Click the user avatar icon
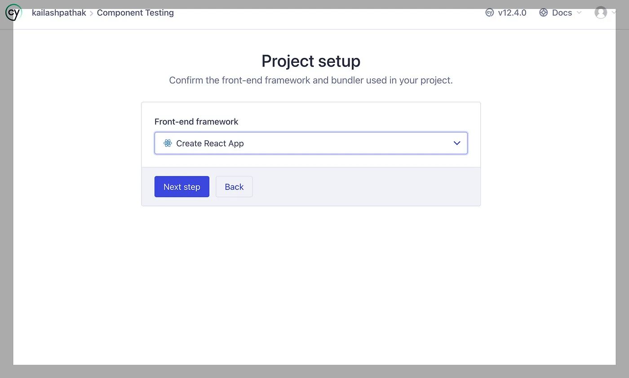Image resolution: width=629 pixels, height=378 pixels. (x=601, y=13)
